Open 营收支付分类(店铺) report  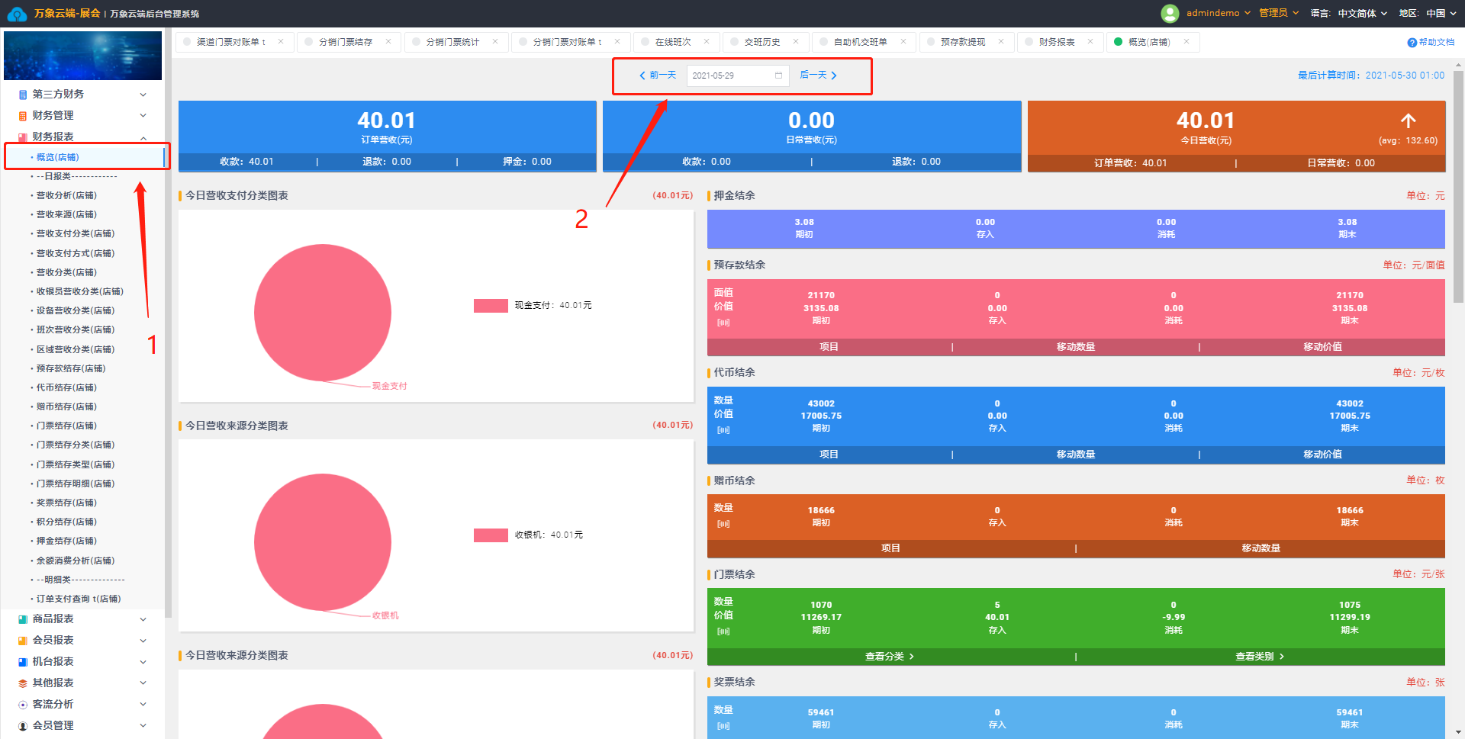coord(76,234)
